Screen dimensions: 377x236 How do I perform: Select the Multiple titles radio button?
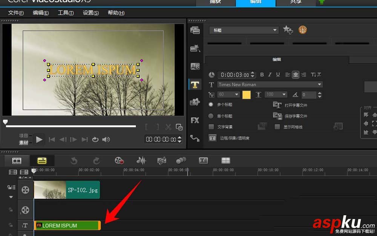coord(211,104)
